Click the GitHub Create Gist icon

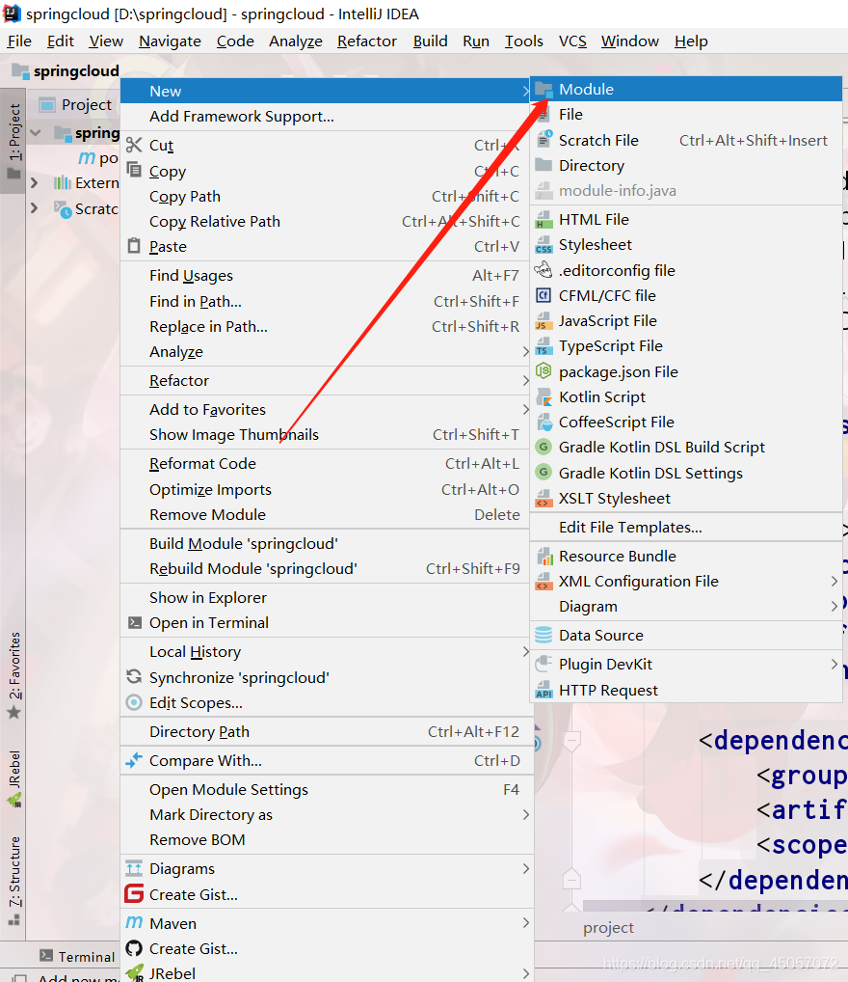(x=134, y=948)
